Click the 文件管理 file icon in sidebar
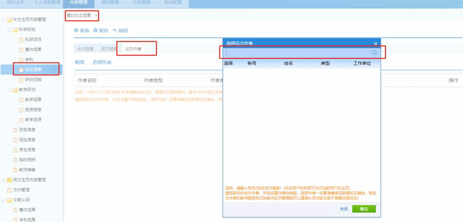Viewport: 463px width, 222px height. click(9, 190)
